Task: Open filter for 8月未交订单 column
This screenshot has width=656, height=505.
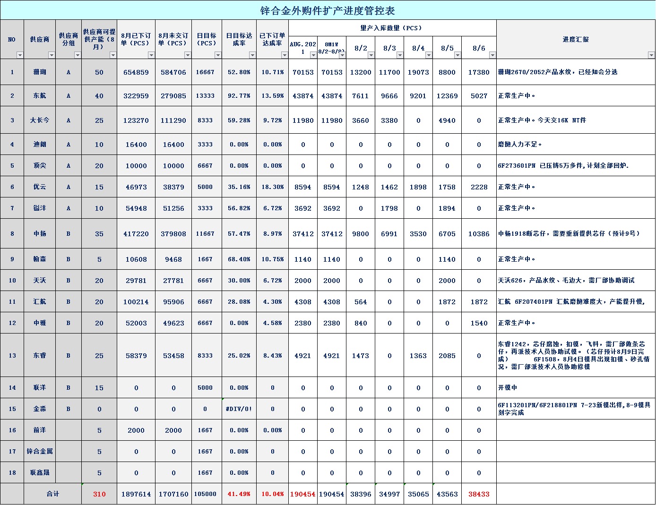Action: point(188,55)
